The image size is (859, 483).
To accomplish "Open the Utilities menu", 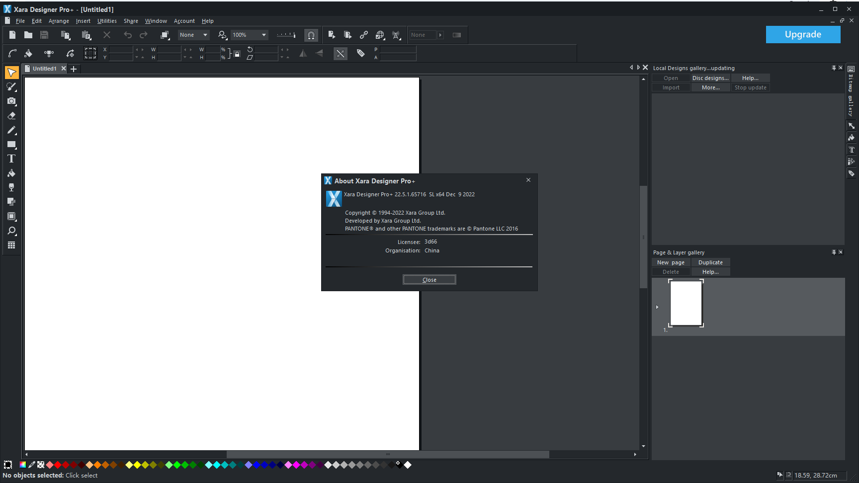I will (x=107, y=21).
